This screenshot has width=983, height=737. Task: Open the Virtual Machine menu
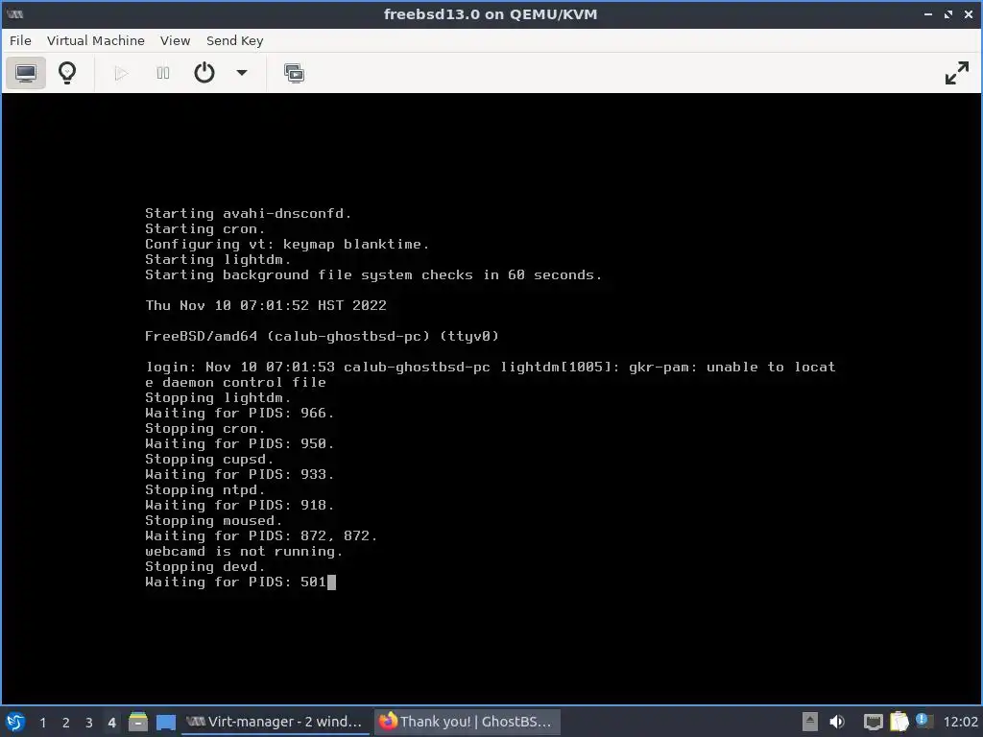coord(95,40)
